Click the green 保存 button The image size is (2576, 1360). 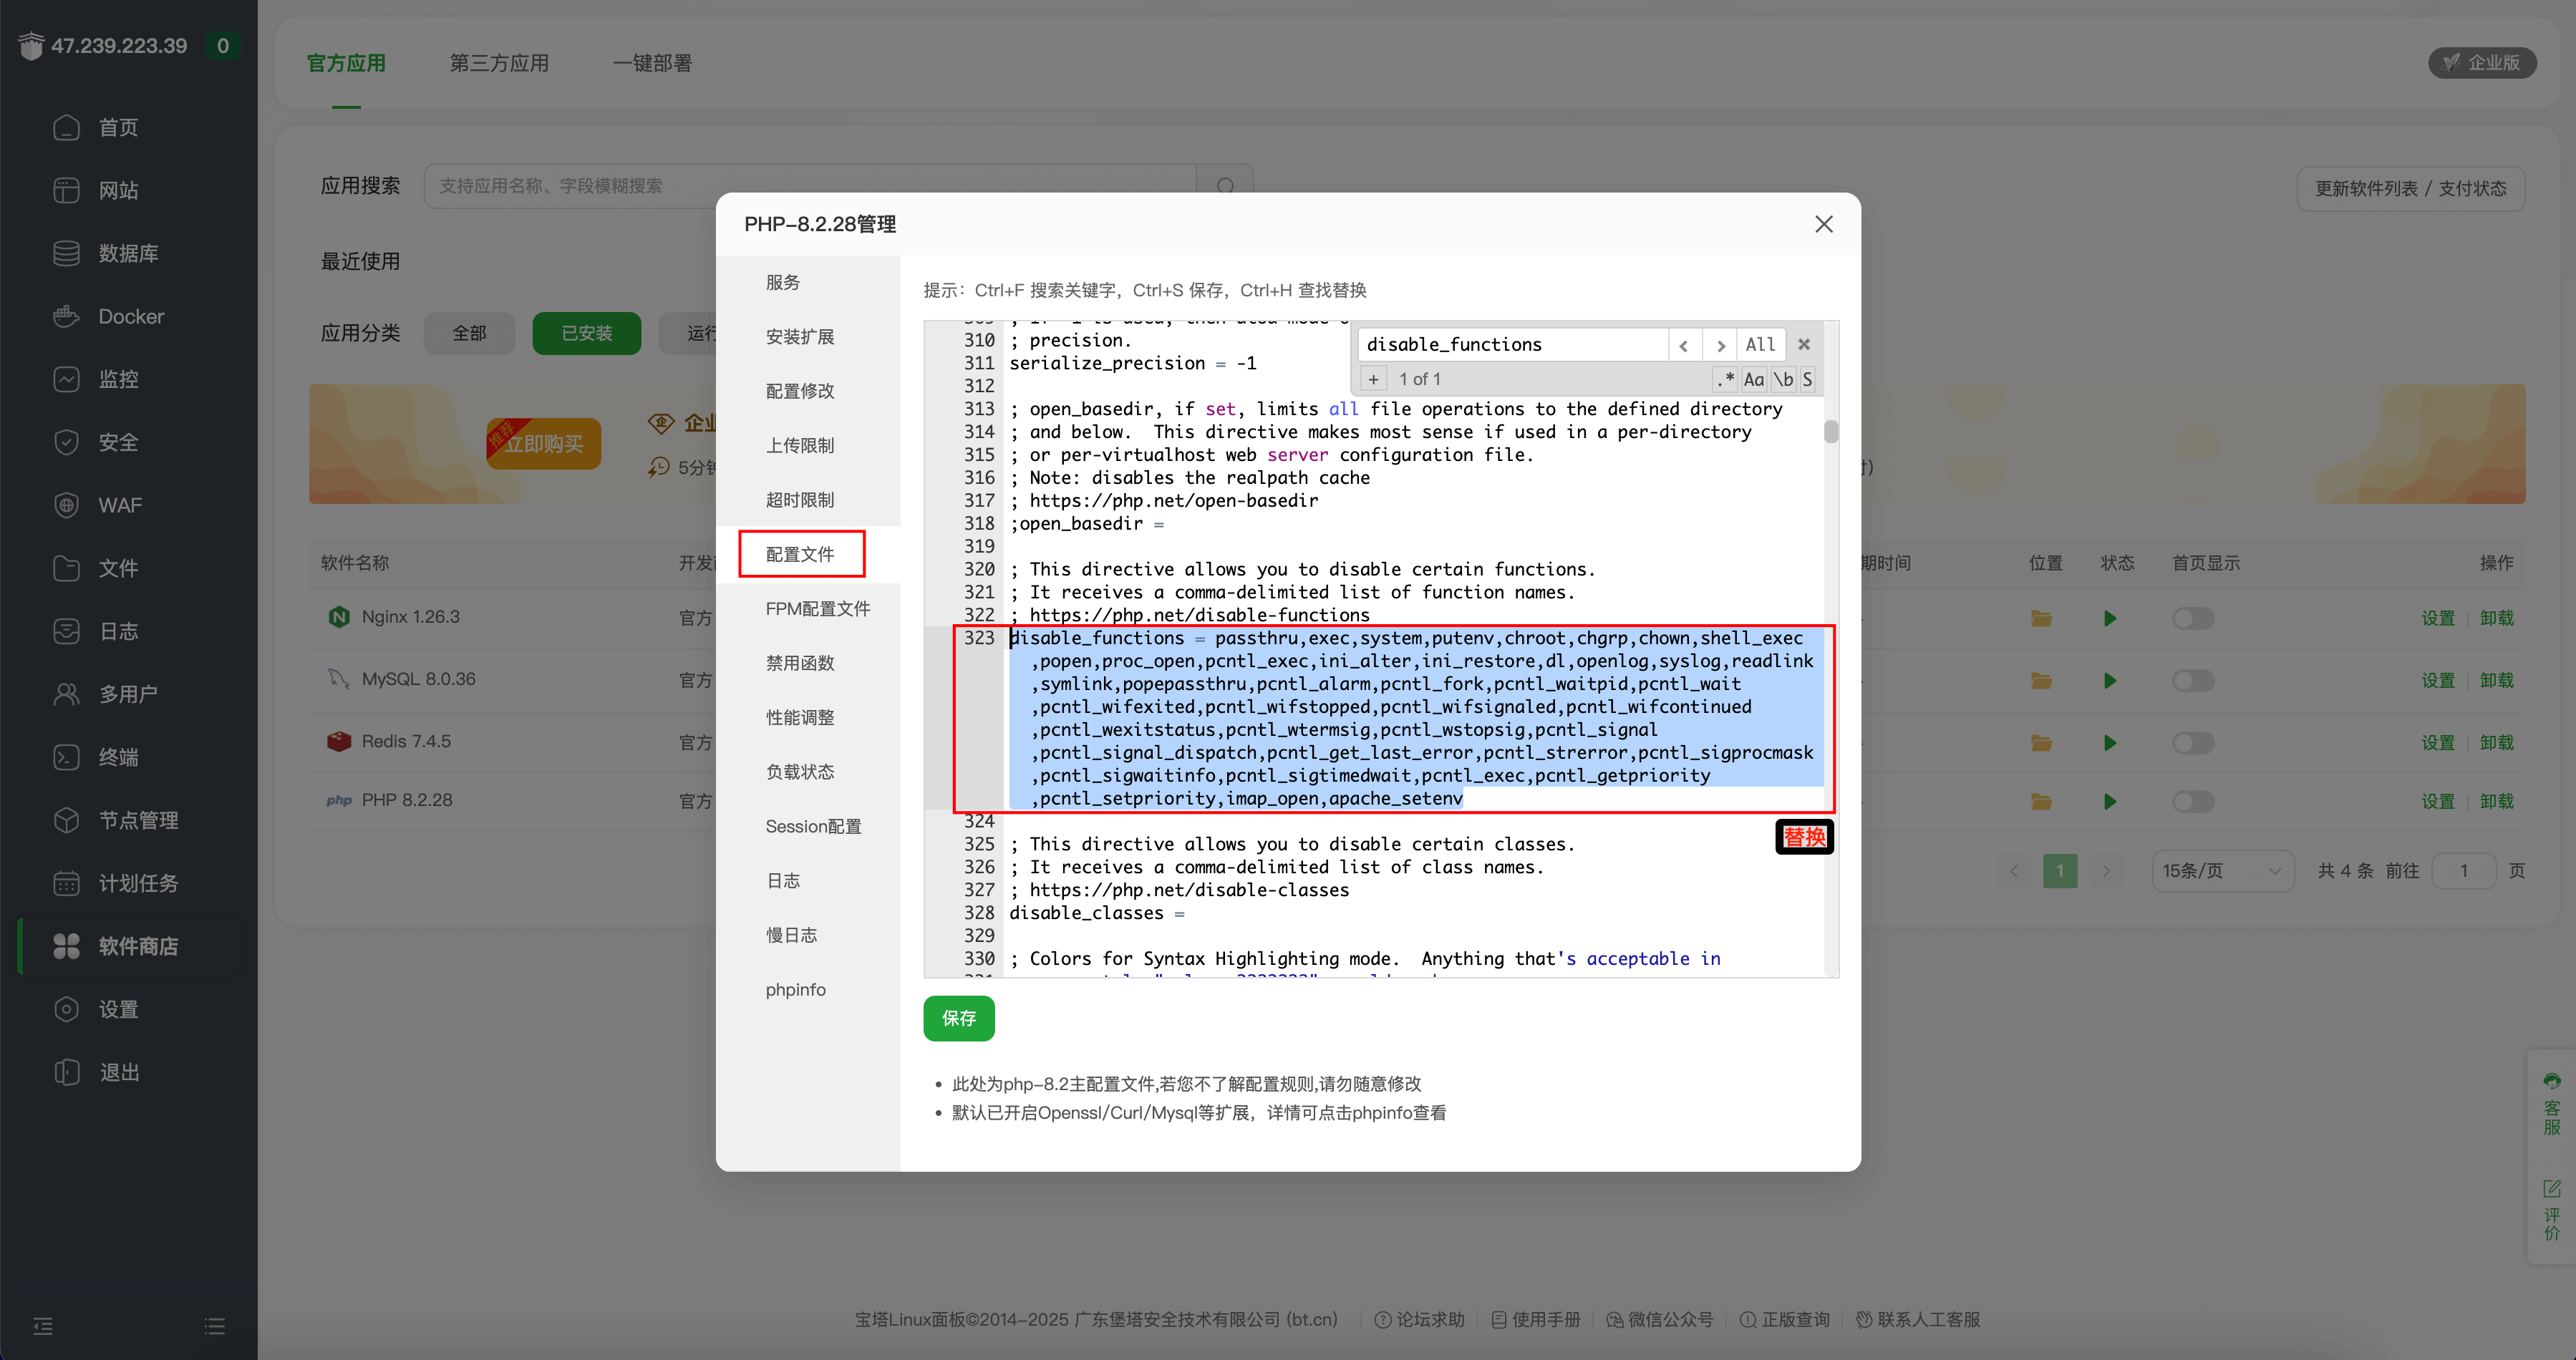tap(958, 1018)
